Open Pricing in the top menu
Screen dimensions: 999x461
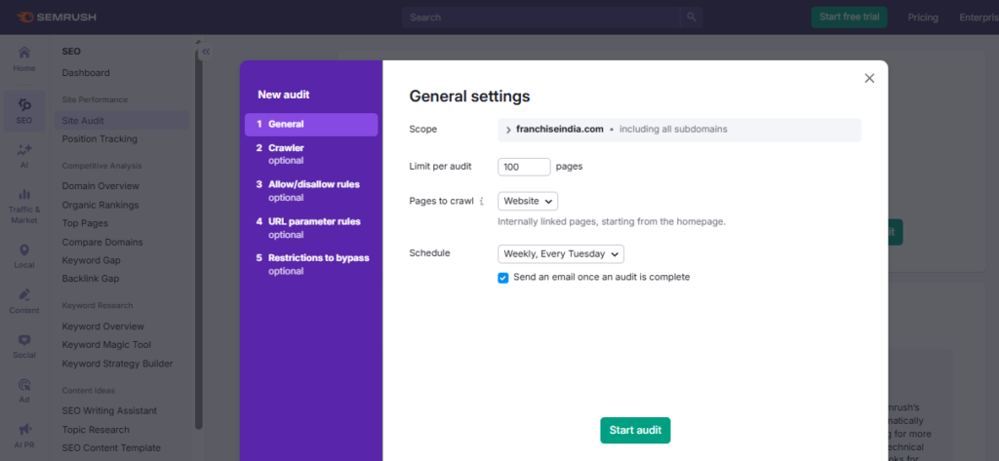[x=922, y=18]
